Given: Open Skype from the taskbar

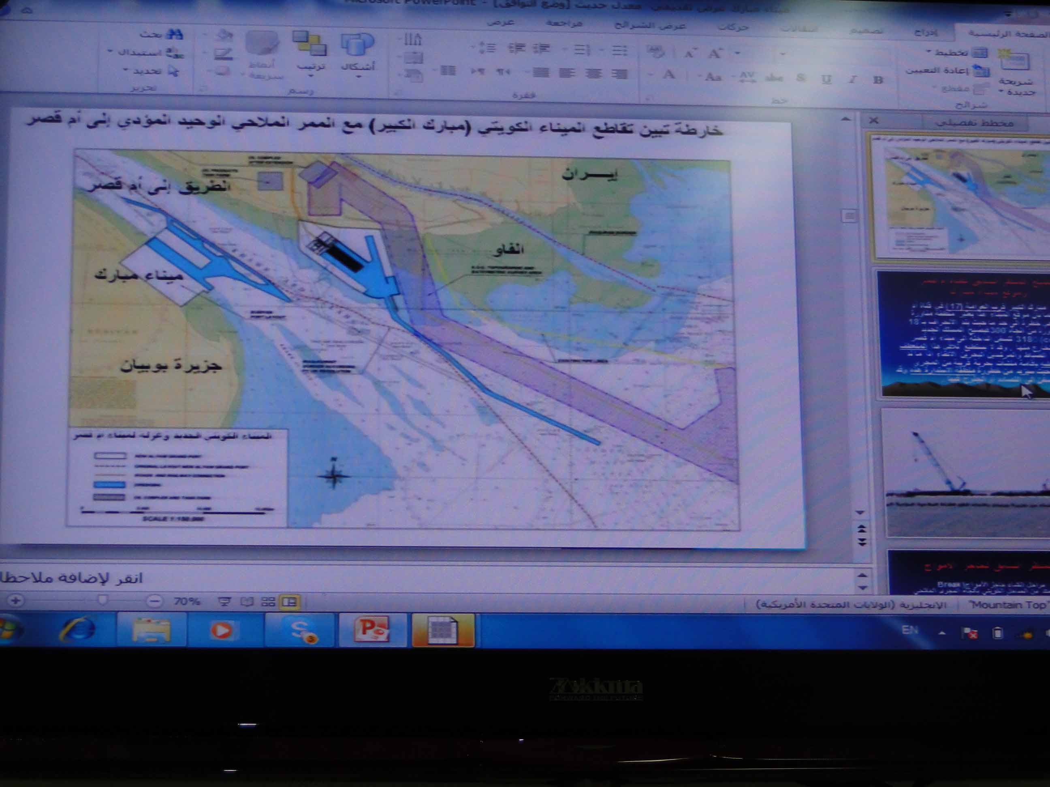Looking at the screenshot, I should [301, 630].
